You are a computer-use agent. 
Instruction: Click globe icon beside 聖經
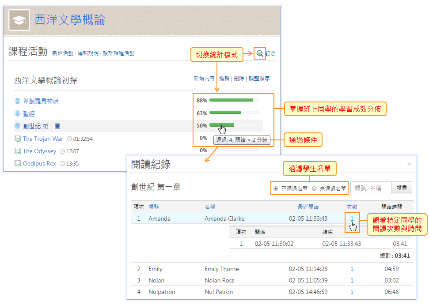(x=17, y=113)
